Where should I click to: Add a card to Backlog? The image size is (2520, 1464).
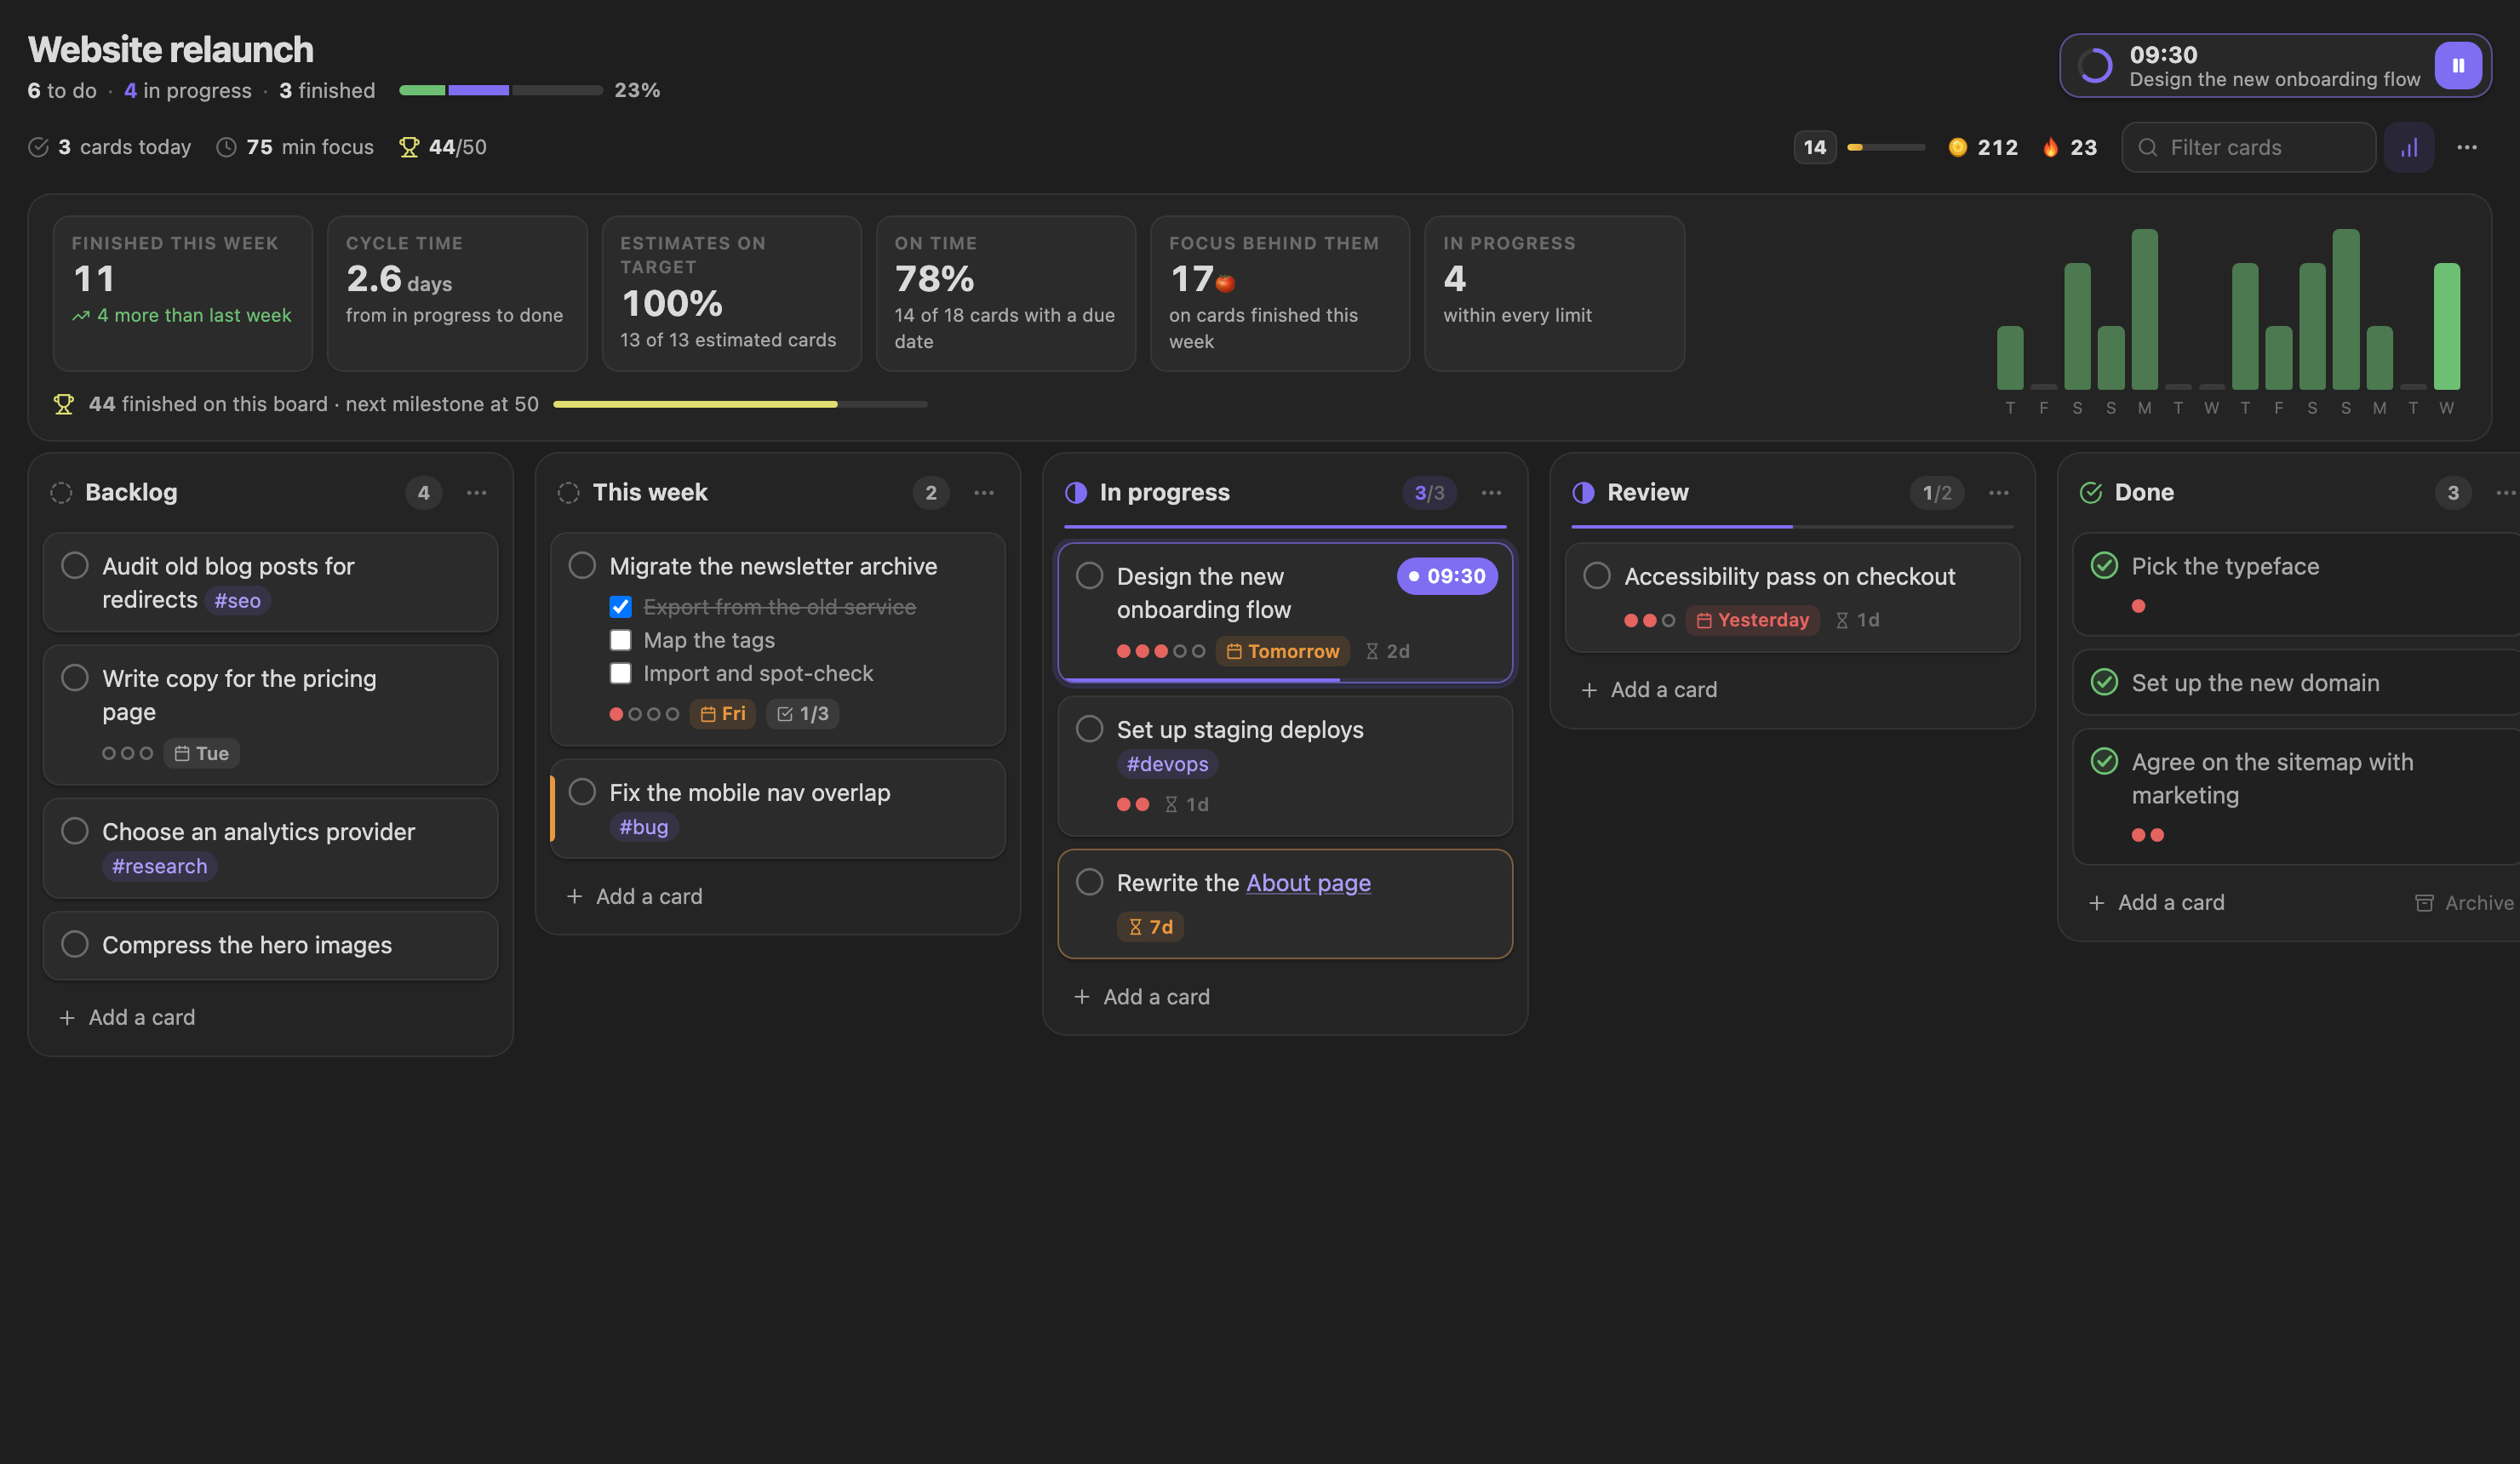127,1017
